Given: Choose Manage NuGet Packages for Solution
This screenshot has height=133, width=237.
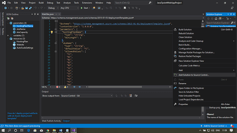Looking at the screenshot, I should point(204,53).
